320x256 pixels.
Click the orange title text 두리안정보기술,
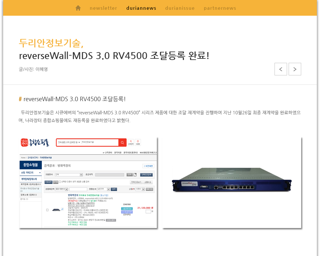(x=51, y=43)
